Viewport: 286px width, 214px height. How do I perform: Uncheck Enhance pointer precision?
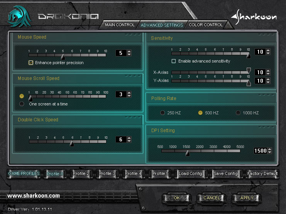(x=31, y=63)
